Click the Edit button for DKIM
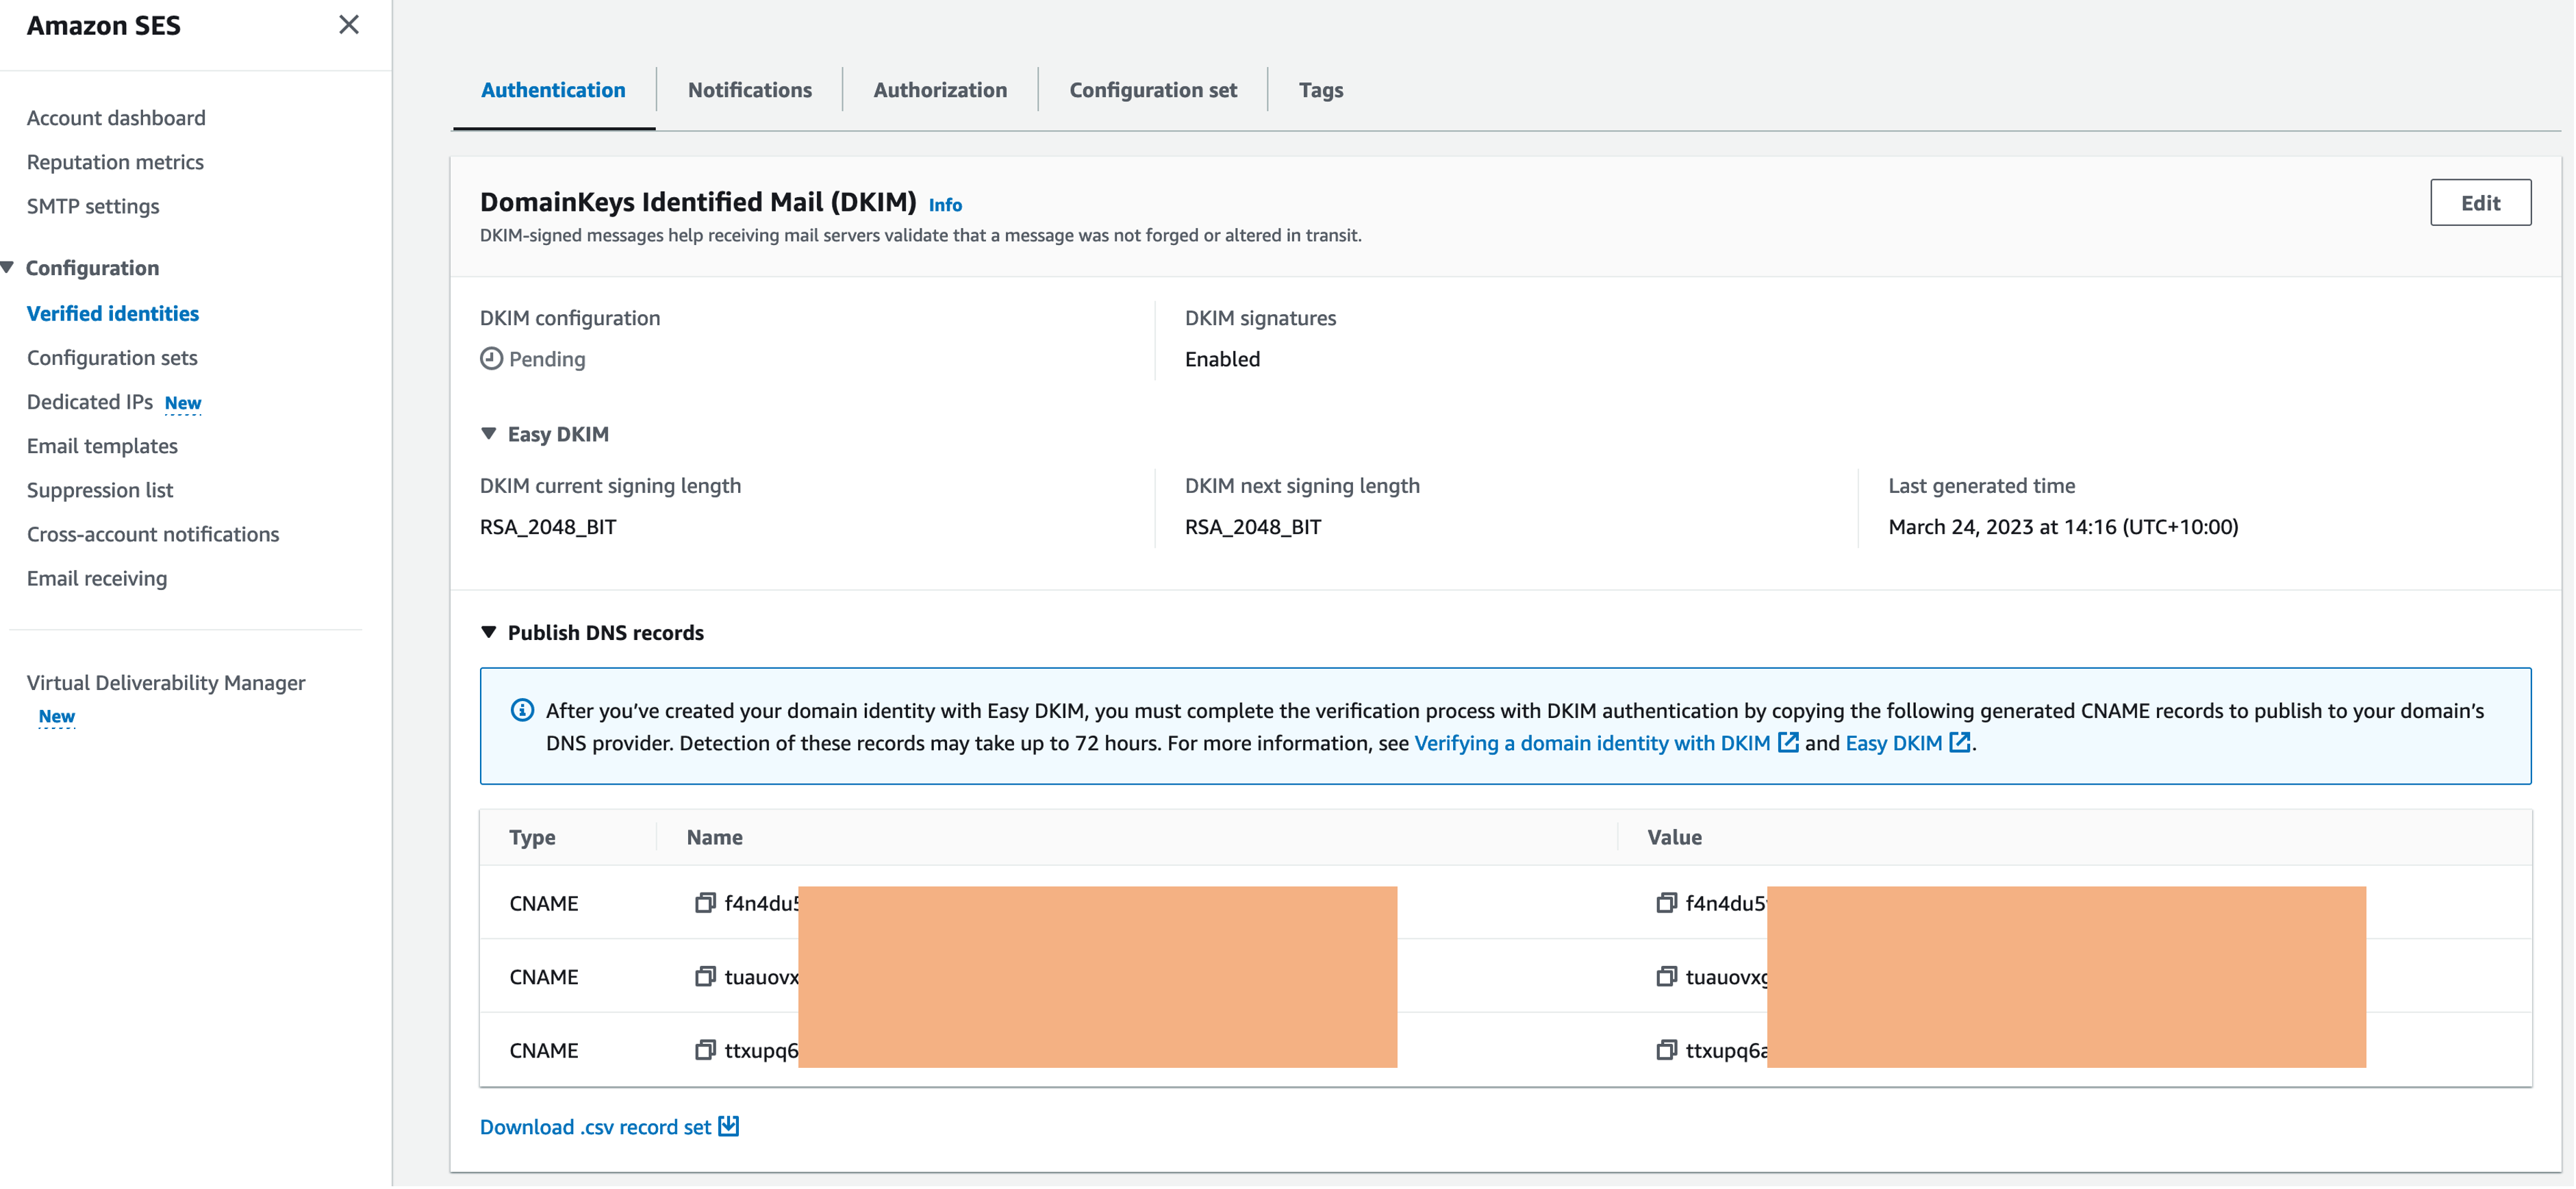 [2480, 203]
